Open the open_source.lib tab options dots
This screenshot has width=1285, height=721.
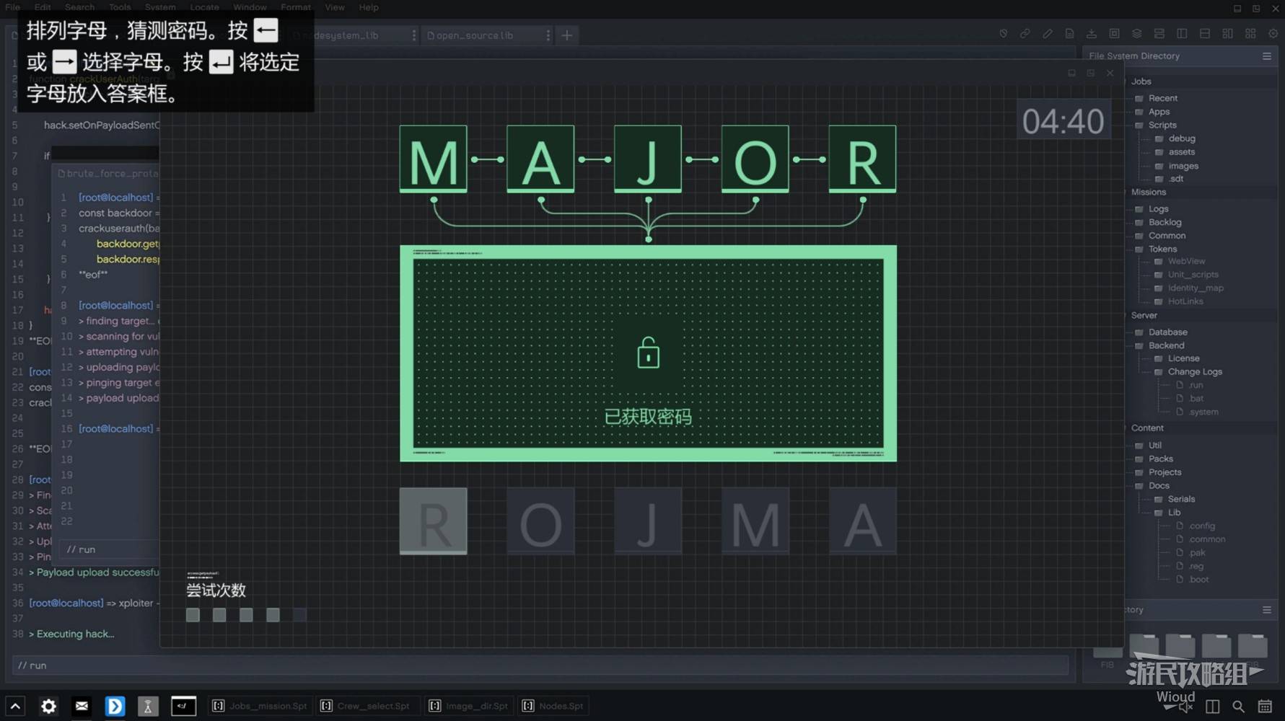click(x=548, y=35)
